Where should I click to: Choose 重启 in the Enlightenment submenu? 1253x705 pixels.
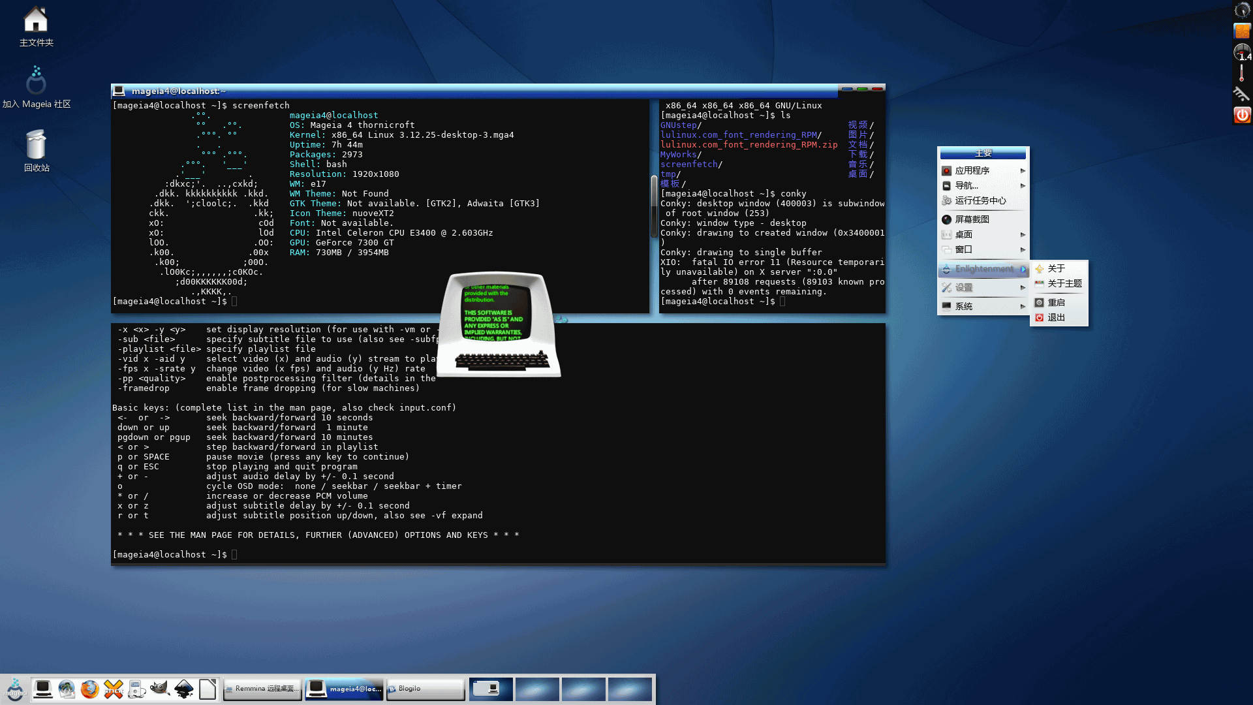click(x=1059, y=302)
